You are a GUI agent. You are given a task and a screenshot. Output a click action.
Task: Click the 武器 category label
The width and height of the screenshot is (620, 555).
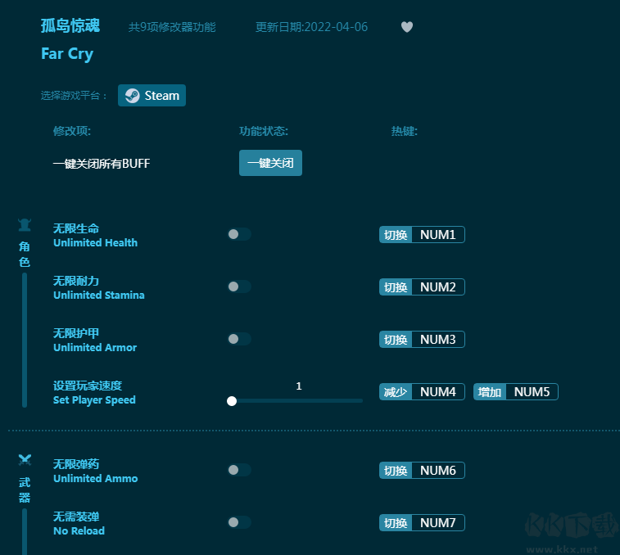point(25,490)
